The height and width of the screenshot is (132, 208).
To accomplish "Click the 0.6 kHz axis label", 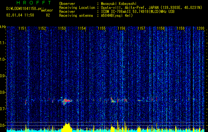I will 3,125.
